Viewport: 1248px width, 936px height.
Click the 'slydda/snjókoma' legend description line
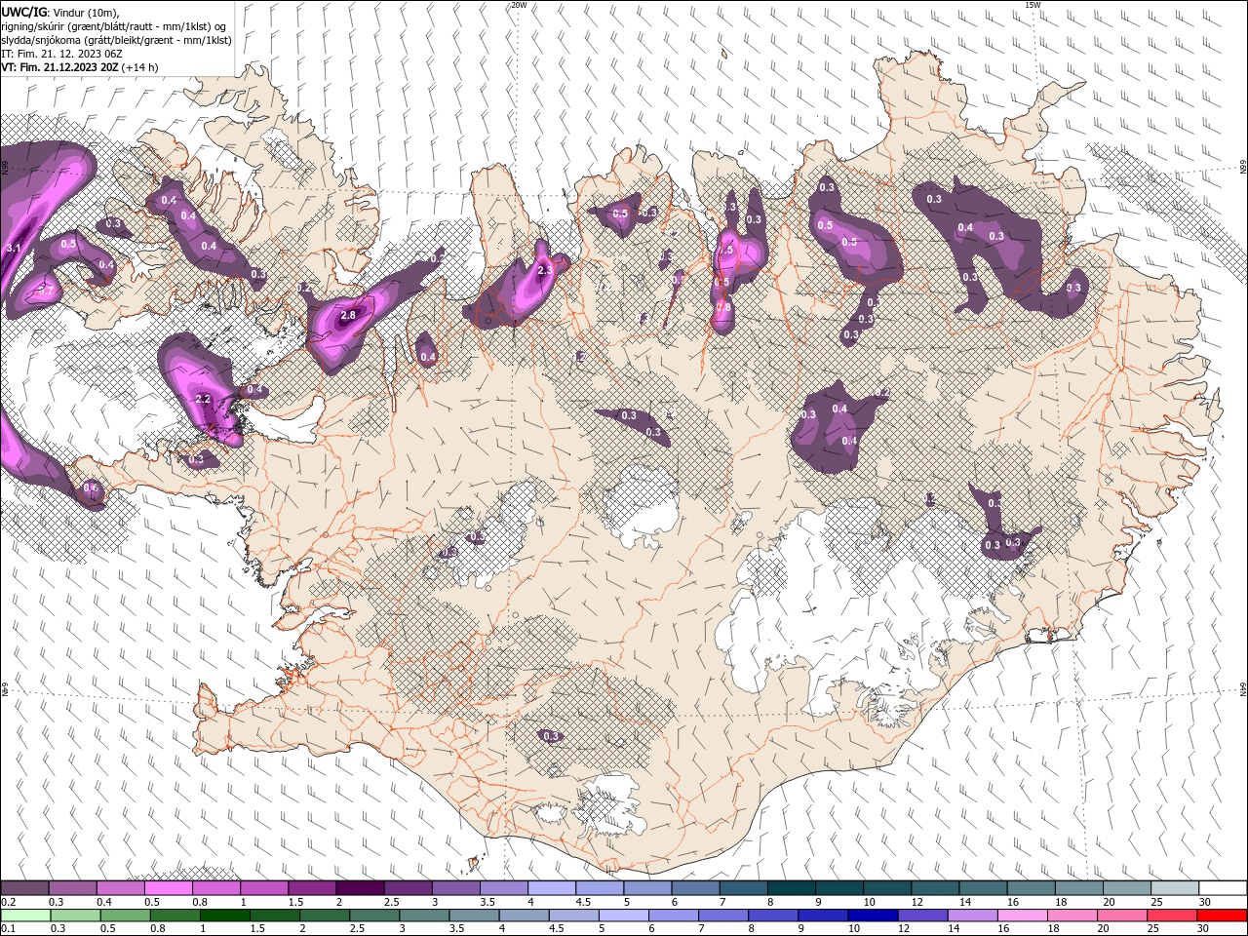click(116, 40)
